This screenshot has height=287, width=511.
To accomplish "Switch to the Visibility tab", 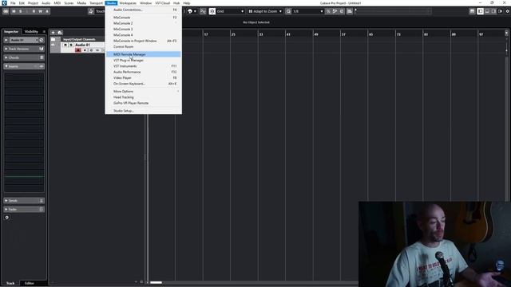I will pyautogui.click(x=31, y=32).
